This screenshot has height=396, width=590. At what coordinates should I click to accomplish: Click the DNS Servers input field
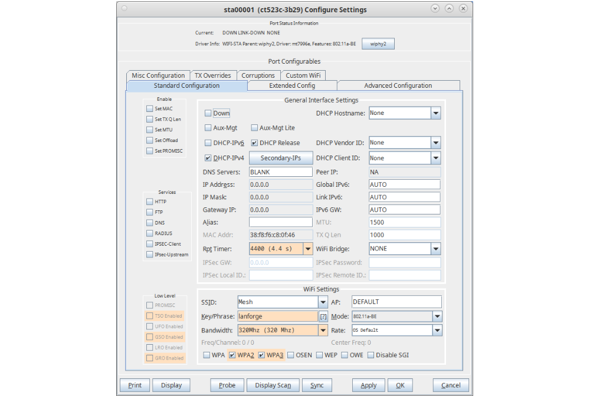[x=280, y=172]
